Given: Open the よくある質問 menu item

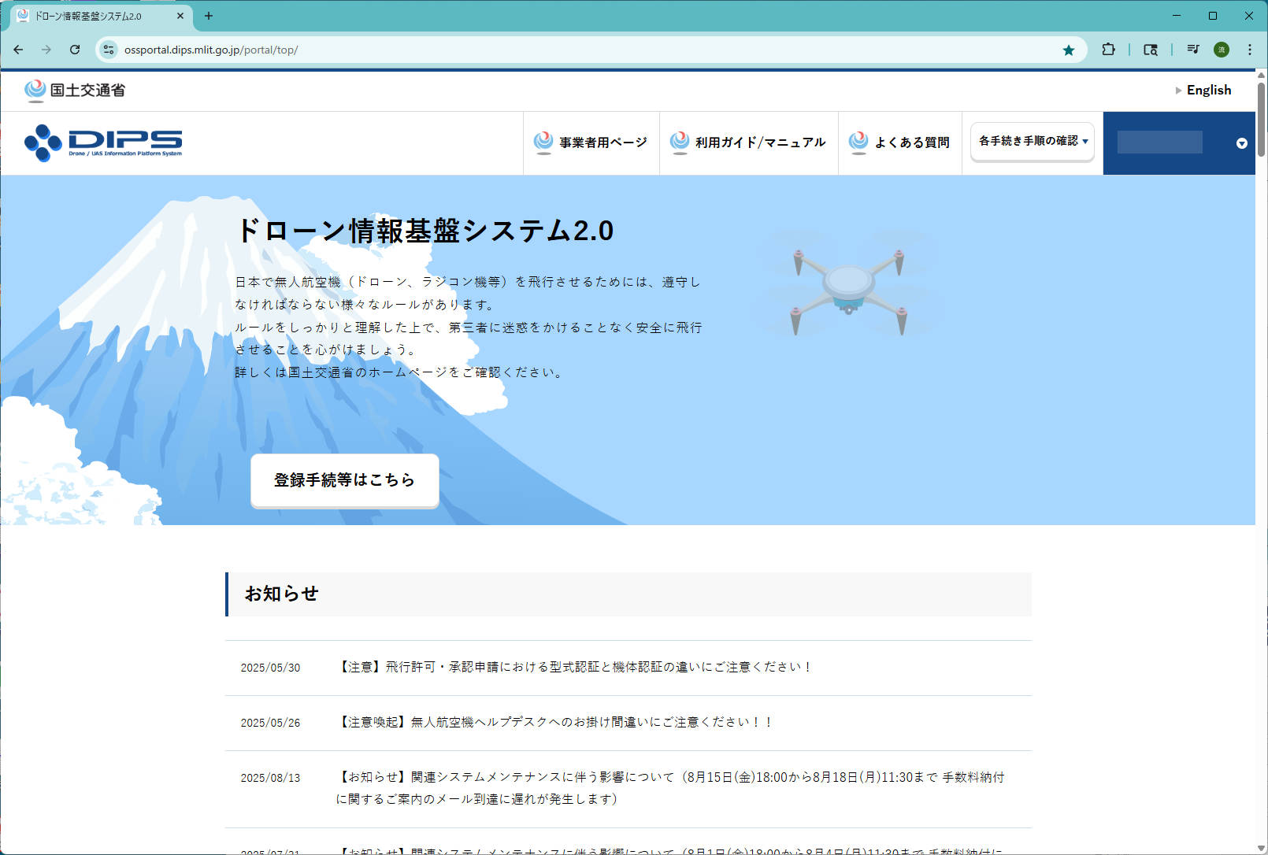Looking at the screenshot, I should [899, 142].
